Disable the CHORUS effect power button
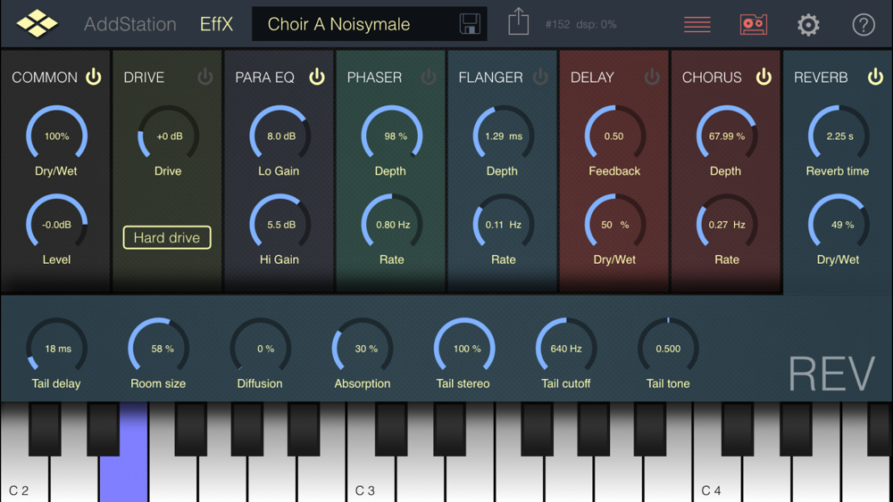This screenshot has width=893, height=502. click(x=764, y=77)
